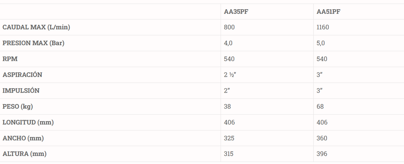Click the ASPIRACIÓN row label

point(22,75)
